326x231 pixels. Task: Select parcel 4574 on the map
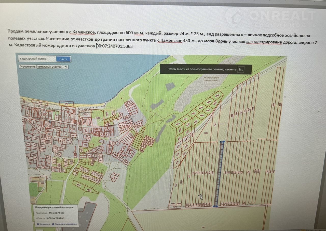pyautogui.click(x=177, y=124)
